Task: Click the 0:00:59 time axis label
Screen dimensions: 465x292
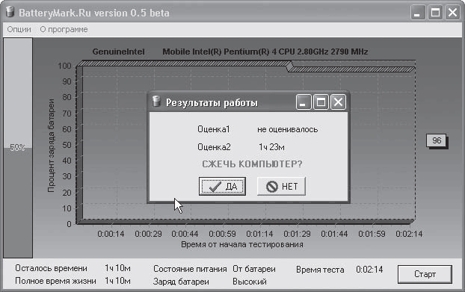Action: [222, 234]
